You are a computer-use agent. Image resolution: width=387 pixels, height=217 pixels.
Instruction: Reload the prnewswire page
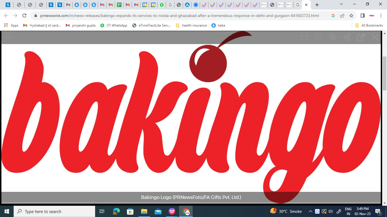pyautogui.click(x=24, y=16)
